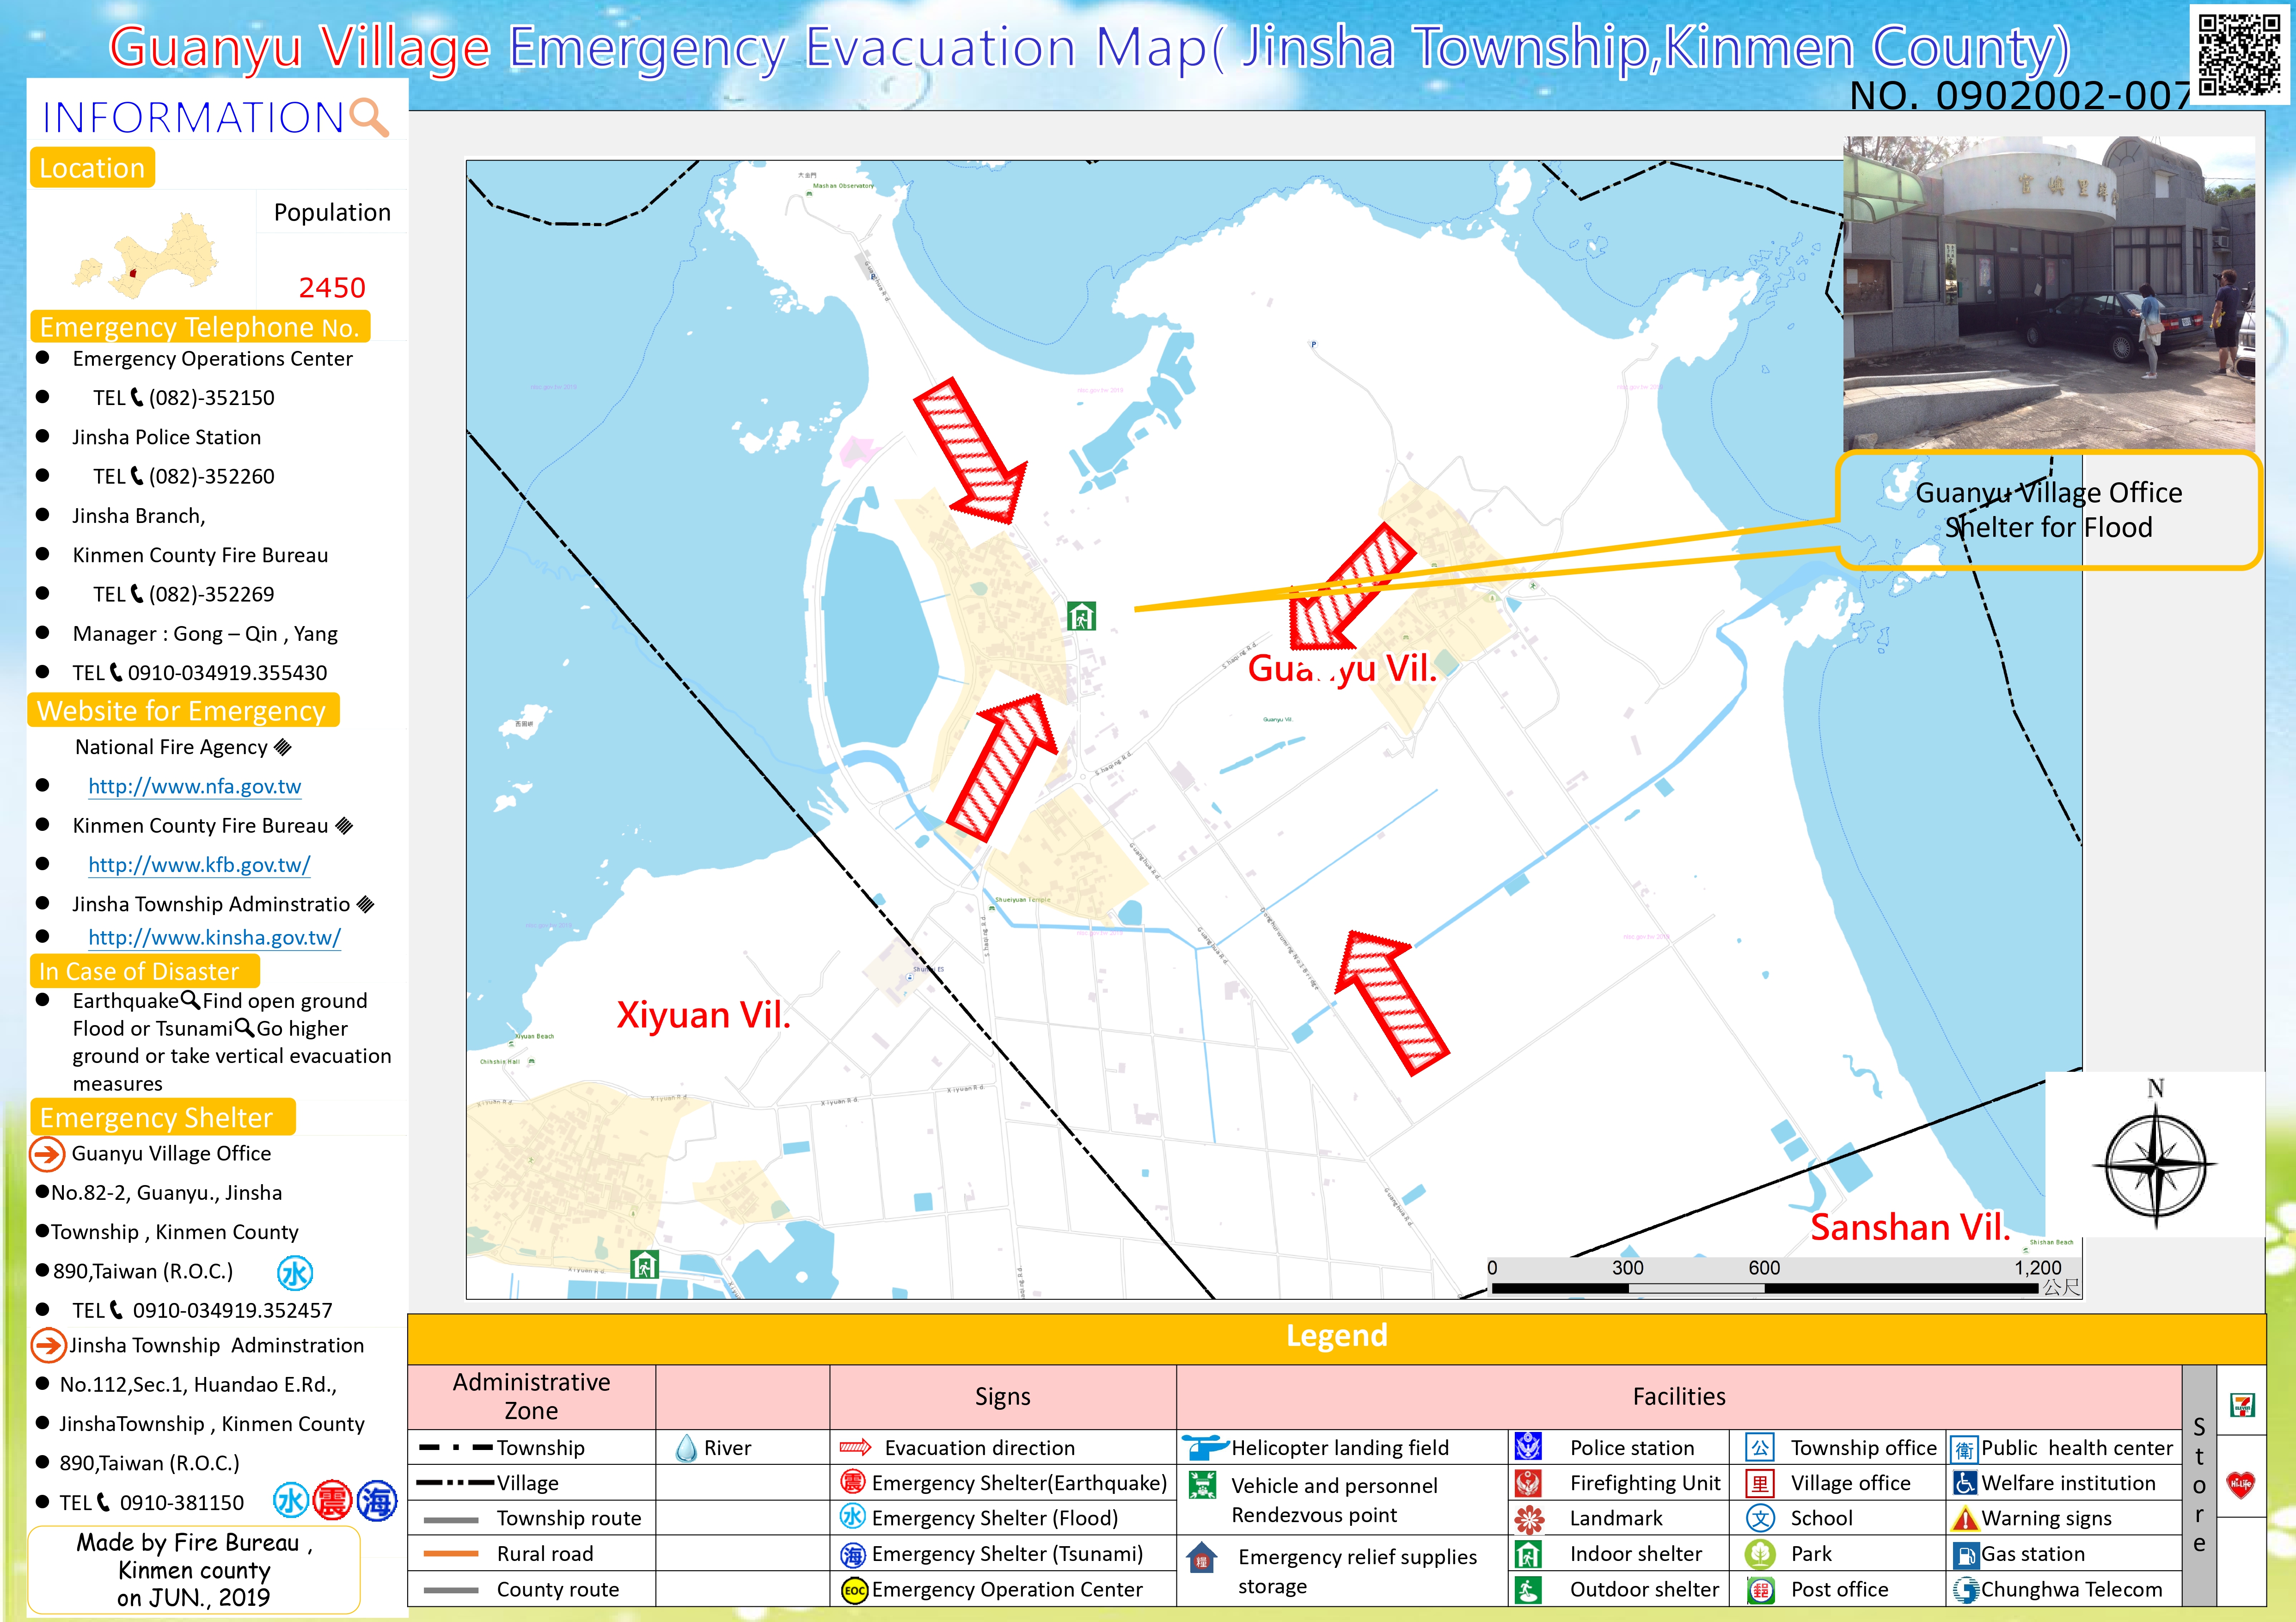Open the www.nfa.gov.tw link

(194, 787)
